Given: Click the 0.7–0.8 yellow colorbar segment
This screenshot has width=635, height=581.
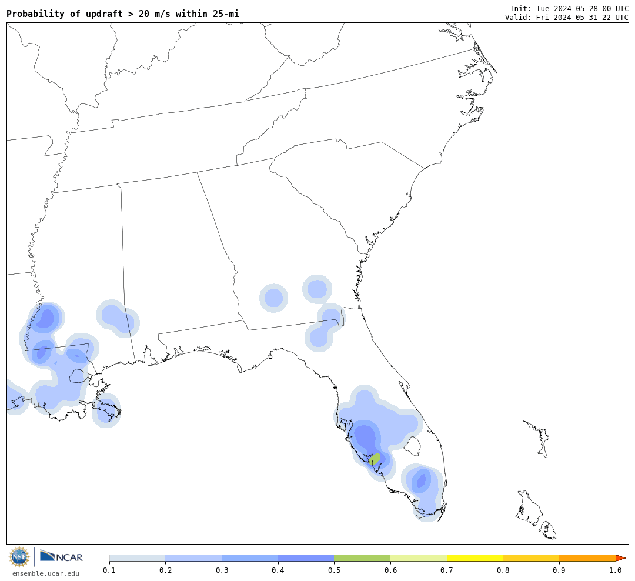Looking at the screenshot, I should pyautogui.click(x=475, y=558).
